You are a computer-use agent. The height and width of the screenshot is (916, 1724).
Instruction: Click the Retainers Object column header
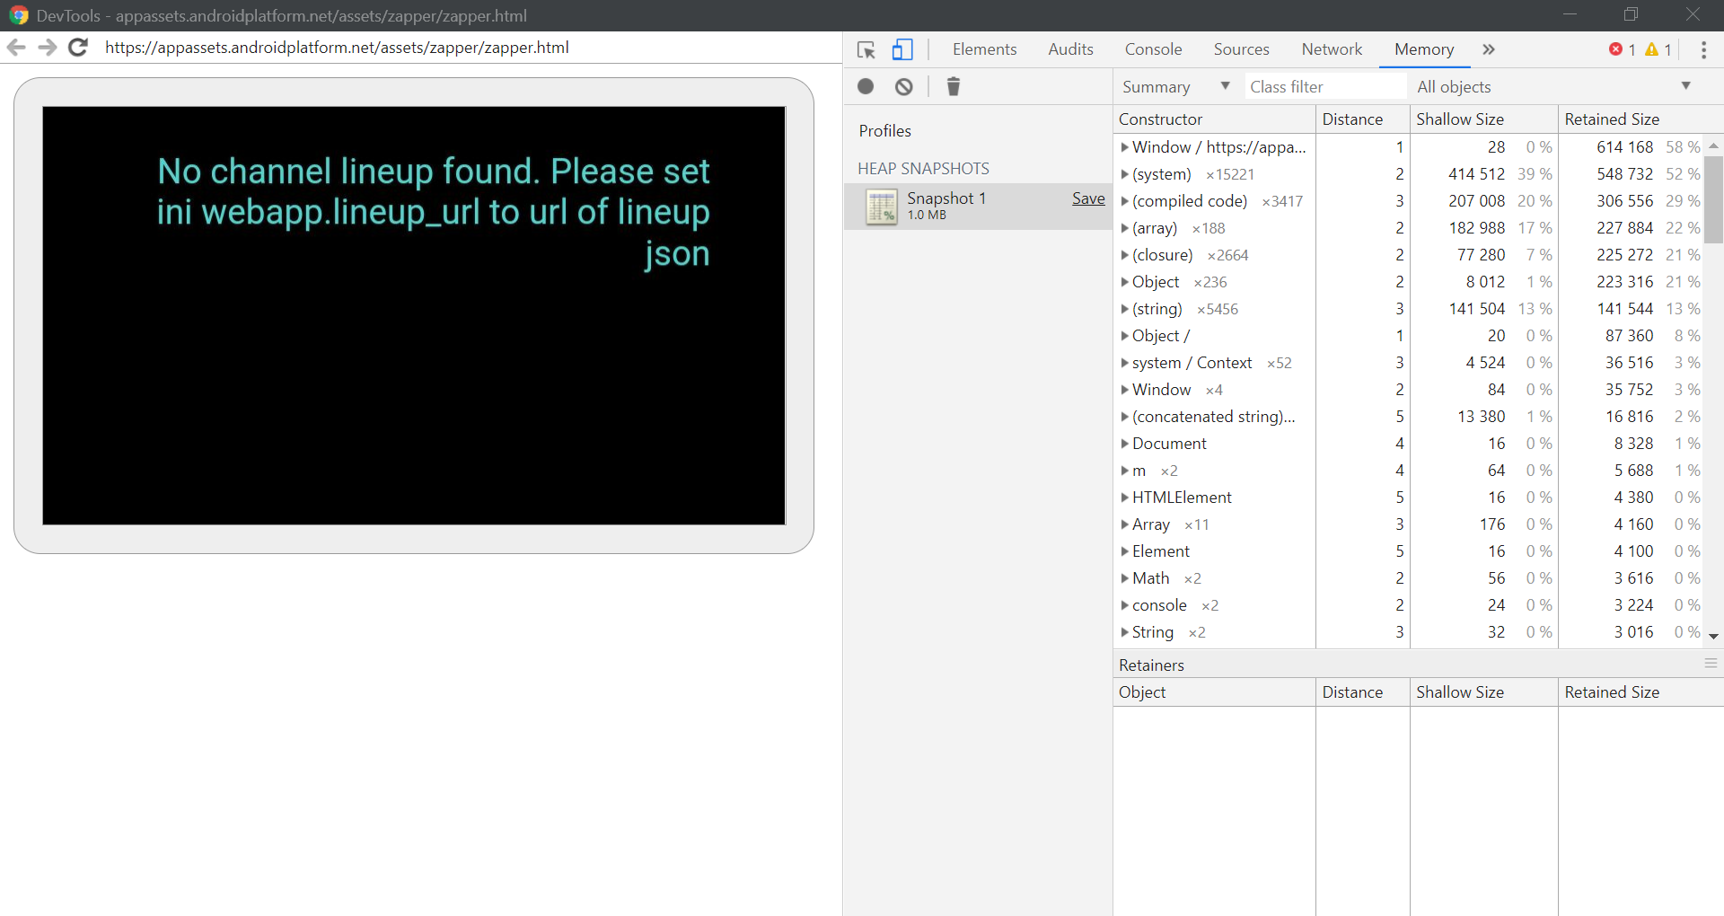point(1214,691)
